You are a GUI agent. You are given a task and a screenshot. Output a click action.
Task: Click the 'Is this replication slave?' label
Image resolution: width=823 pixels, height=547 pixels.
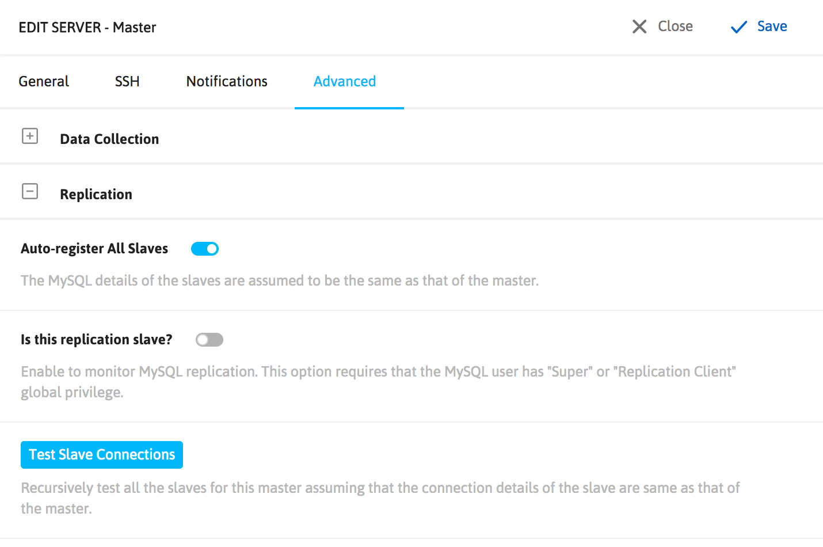pyautogui.click(x=97, y=340)
